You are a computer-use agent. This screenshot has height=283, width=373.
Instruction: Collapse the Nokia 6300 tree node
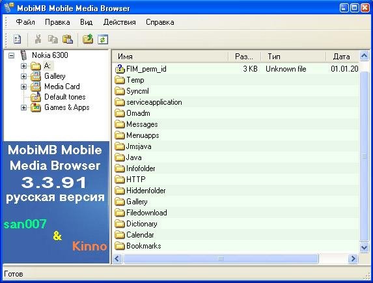(x=11, y=56)
